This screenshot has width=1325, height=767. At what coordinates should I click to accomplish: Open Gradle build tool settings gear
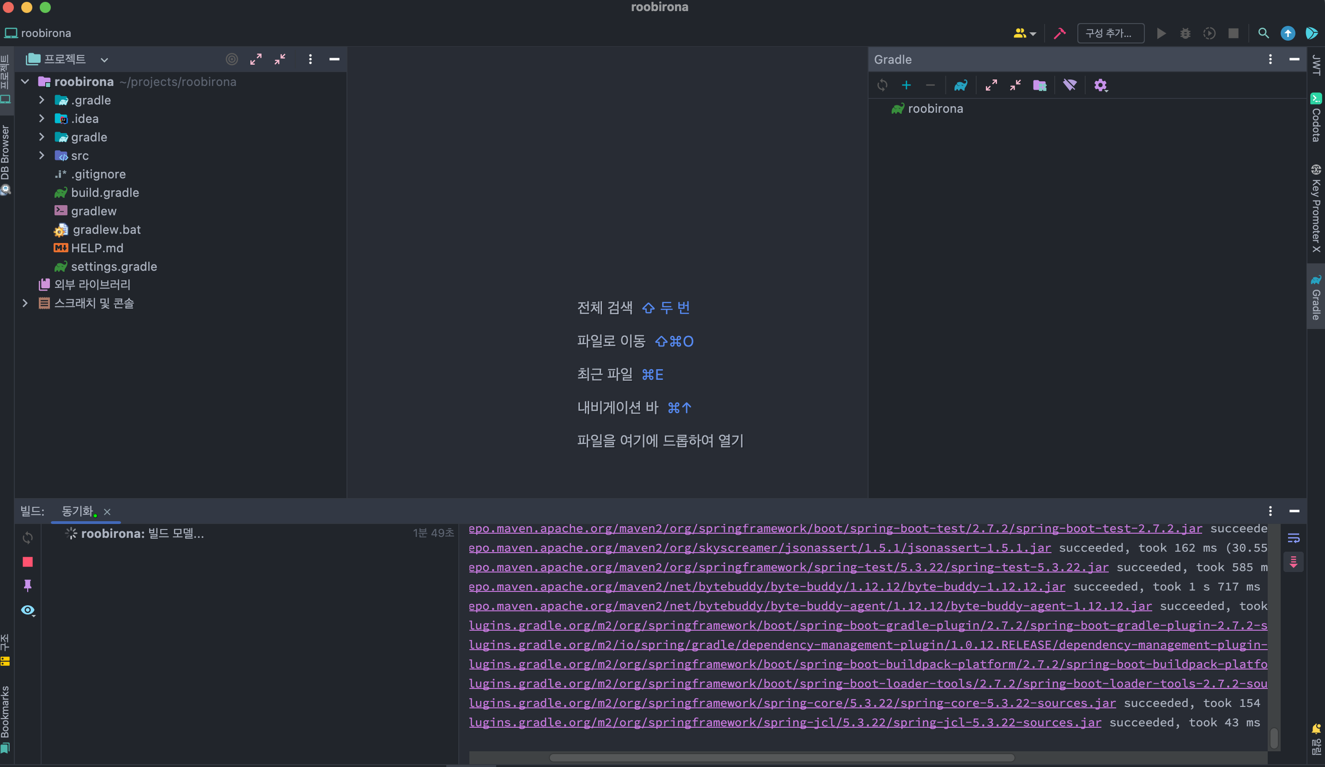coord(1100,85)
